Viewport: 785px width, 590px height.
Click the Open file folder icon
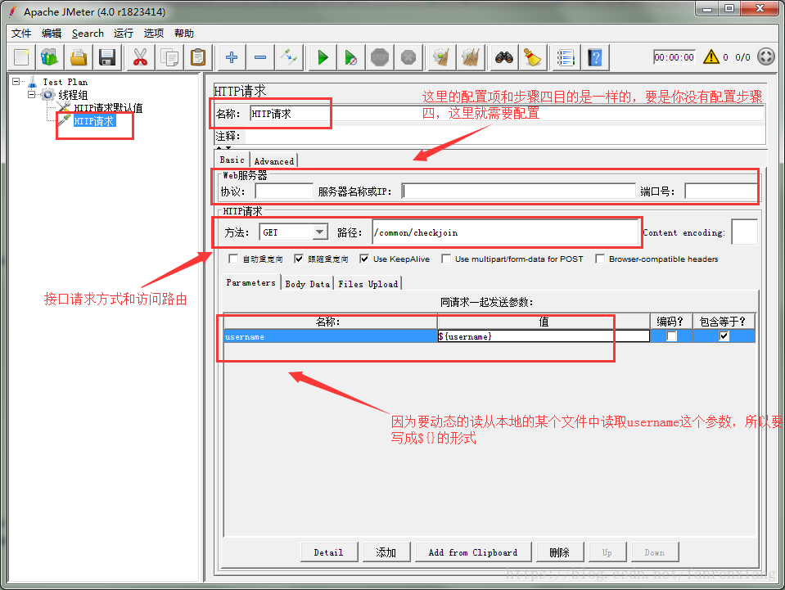[79, 57]
